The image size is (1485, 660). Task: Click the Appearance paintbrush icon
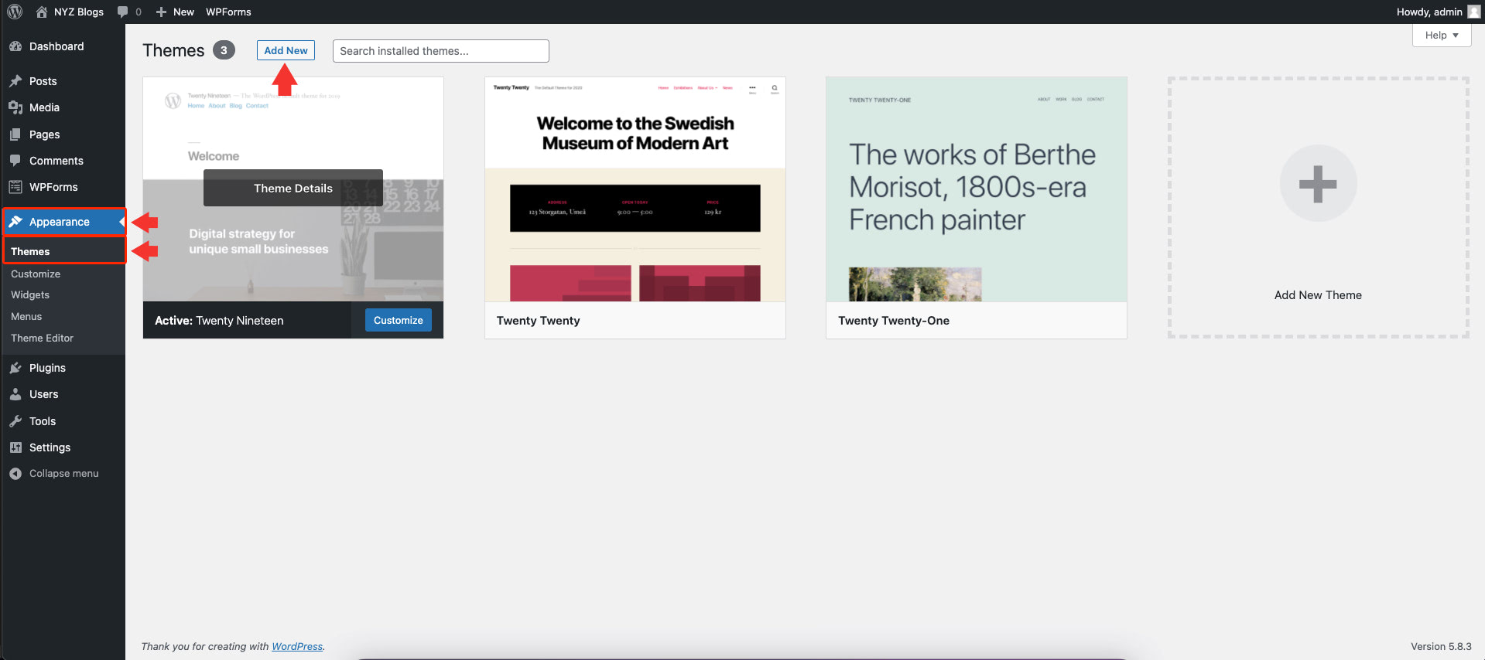click(15, 222)
